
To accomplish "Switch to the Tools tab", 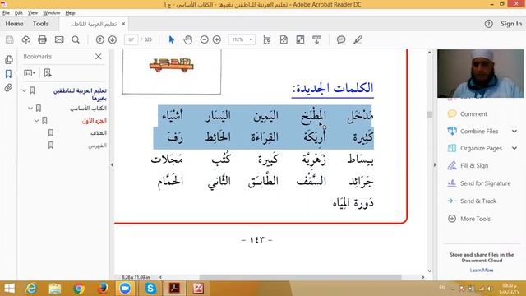I will (41, 24).
